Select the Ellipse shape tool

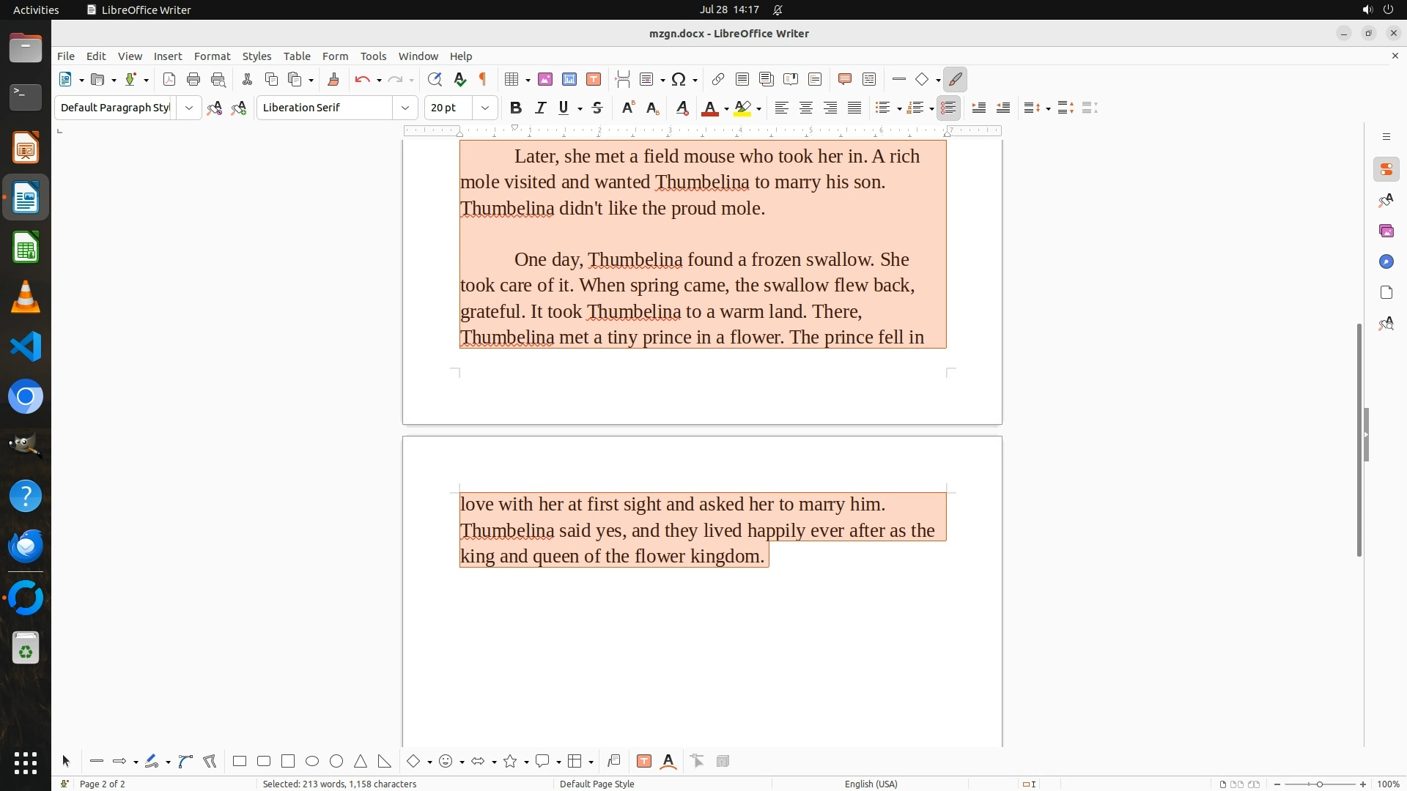[x=312, y=762]
